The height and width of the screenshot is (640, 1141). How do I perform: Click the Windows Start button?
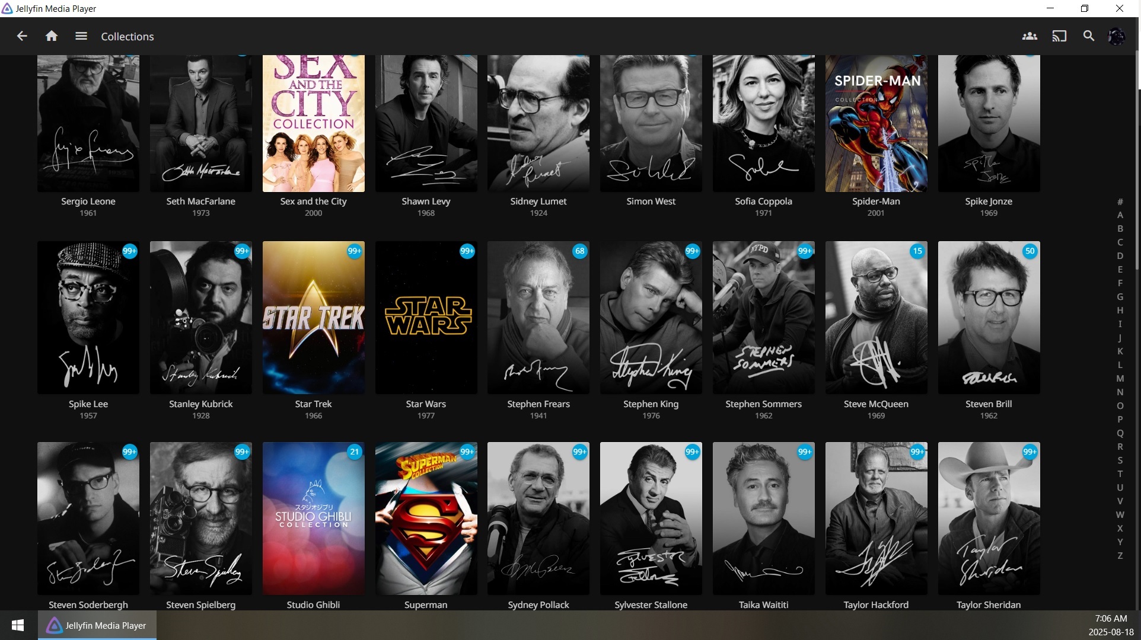click(x=18, y=625)
